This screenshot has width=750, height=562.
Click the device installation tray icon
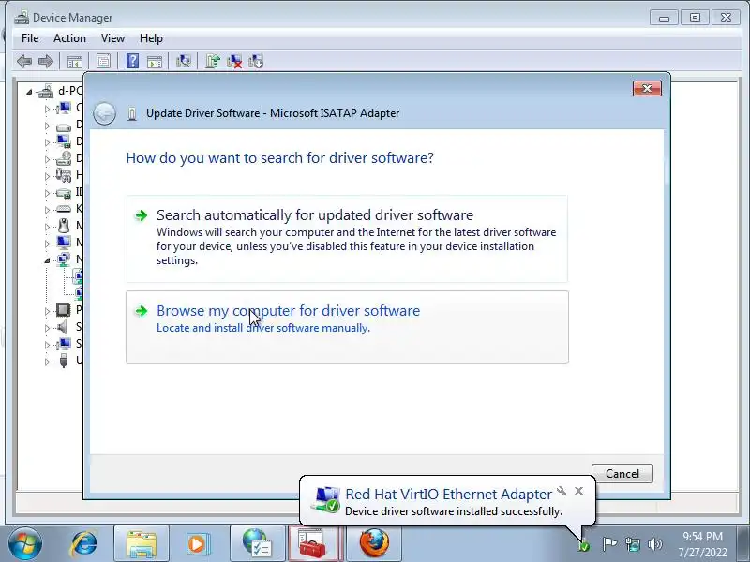pyautogui.click(x=583, y=544)
